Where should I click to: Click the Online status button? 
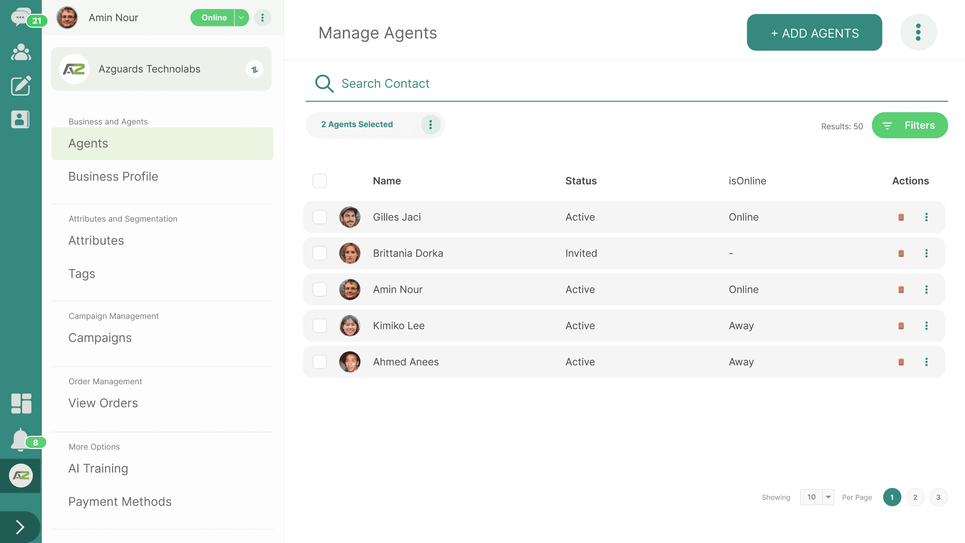tap(213, 18)
